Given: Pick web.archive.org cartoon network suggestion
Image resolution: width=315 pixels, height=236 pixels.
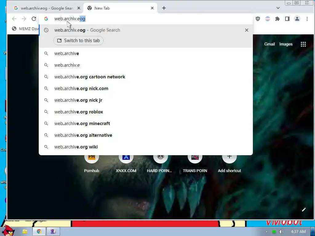Looking at the screenshot, I should (146, 77).
